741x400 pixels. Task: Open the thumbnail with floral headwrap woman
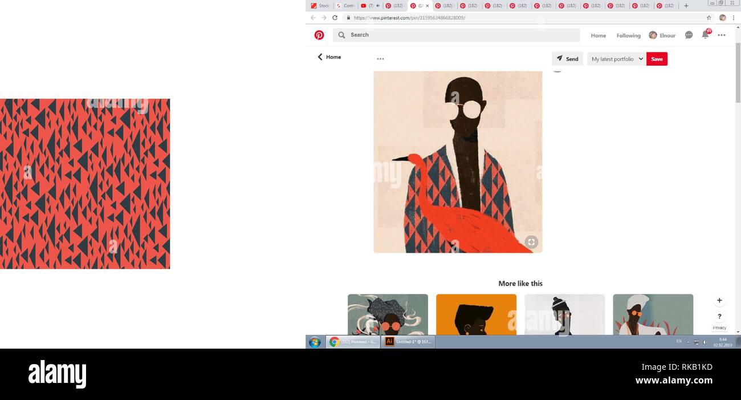pos(388,314)
